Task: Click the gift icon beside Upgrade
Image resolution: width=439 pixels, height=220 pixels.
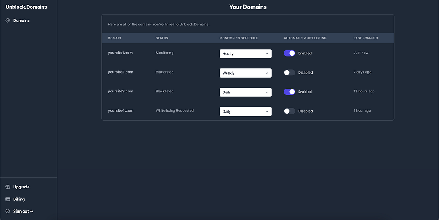Action: point(7,187)
